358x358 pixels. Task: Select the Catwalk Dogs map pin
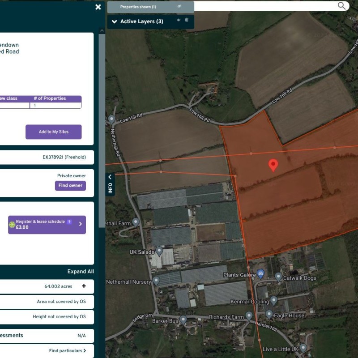[278, 277]
